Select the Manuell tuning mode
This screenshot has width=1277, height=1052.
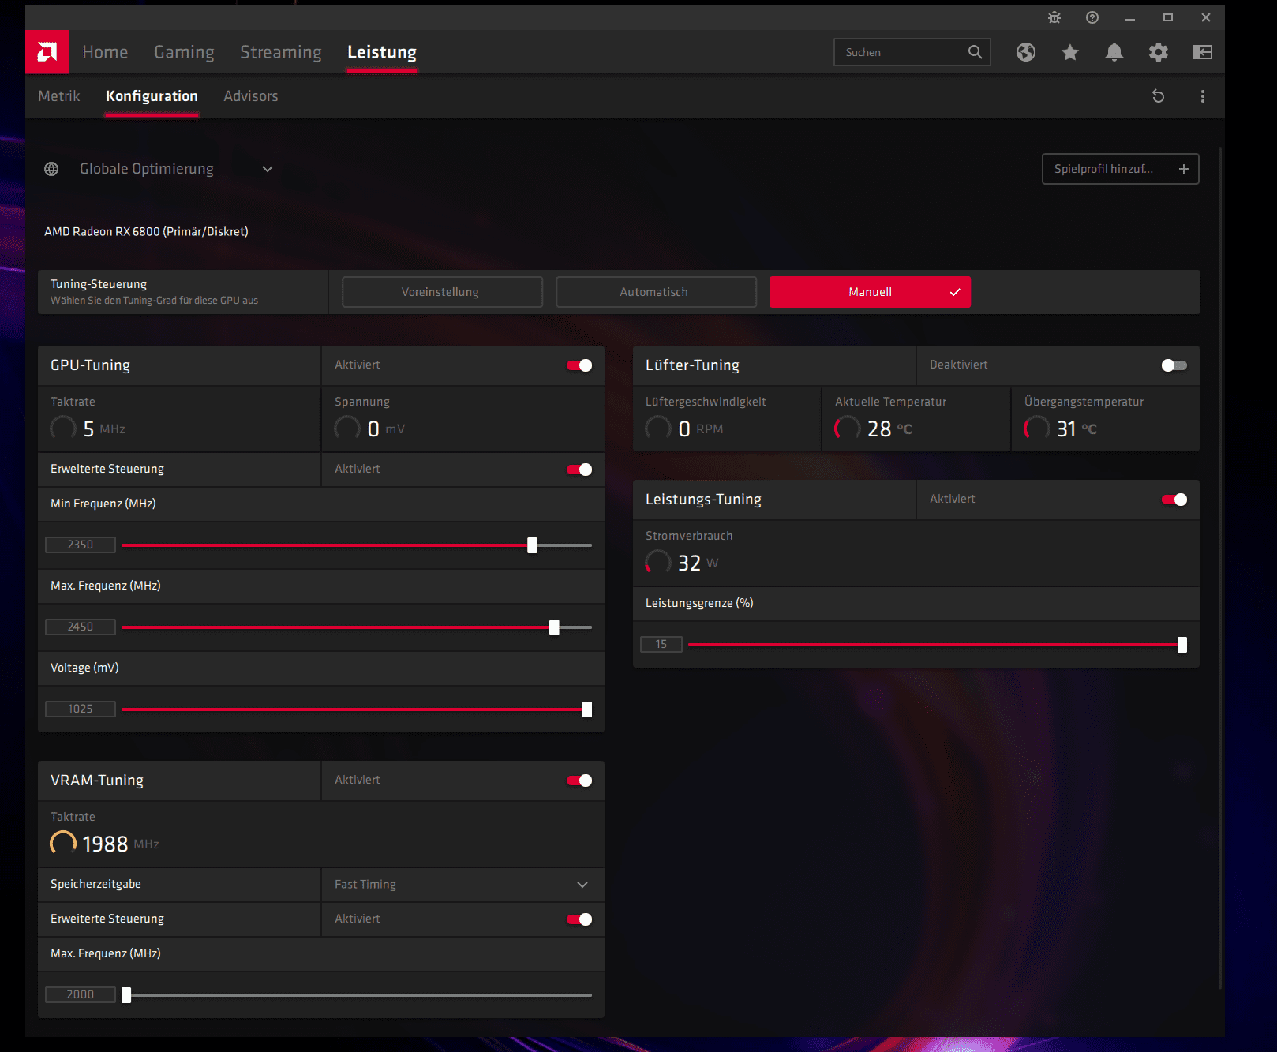point(870,292)
